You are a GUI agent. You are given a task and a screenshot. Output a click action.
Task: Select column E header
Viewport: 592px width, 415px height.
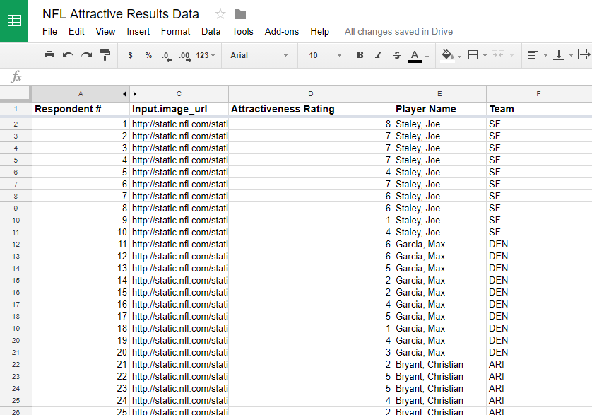439,94
